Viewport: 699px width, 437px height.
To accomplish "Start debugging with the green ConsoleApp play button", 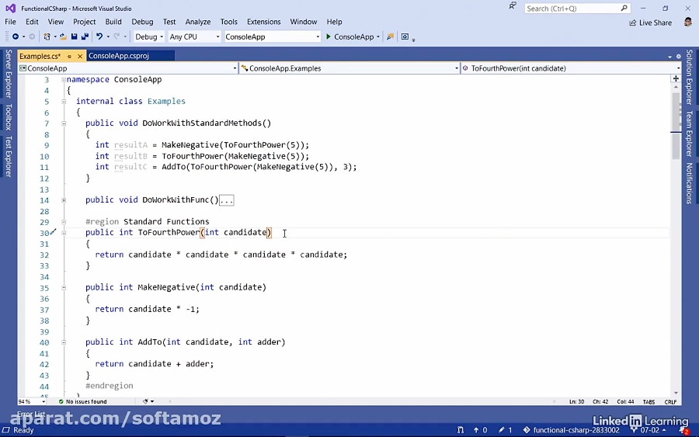I will pos(349,36).
